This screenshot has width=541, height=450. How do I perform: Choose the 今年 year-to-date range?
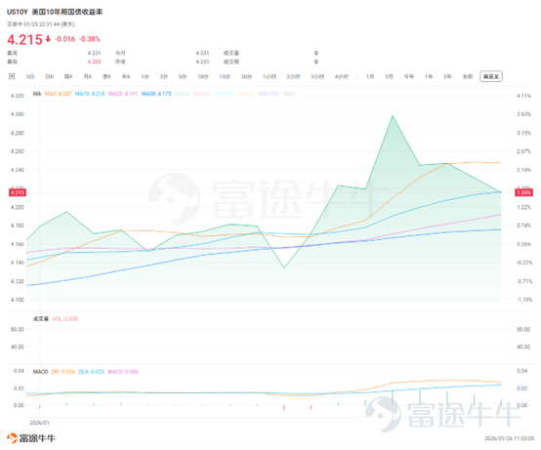coord(409,76)
